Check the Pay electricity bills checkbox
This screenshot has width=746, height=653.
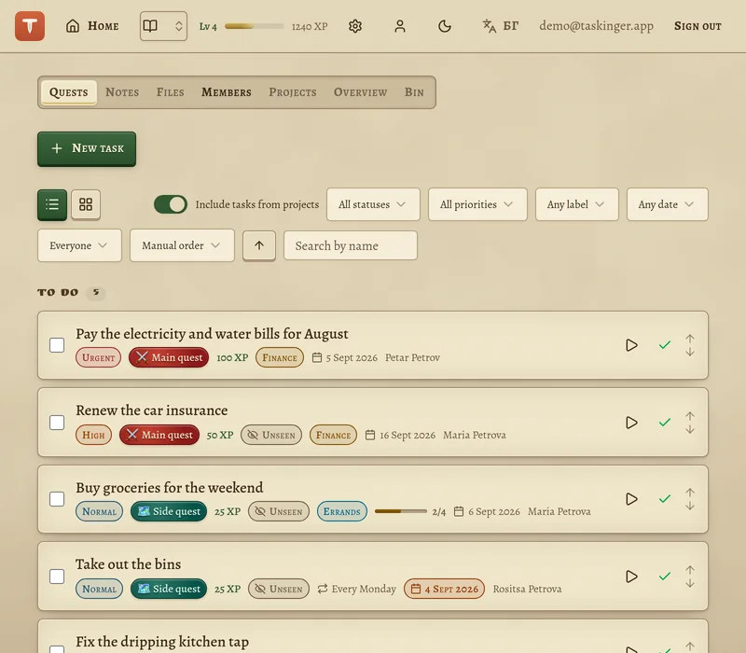coord(57,345)
